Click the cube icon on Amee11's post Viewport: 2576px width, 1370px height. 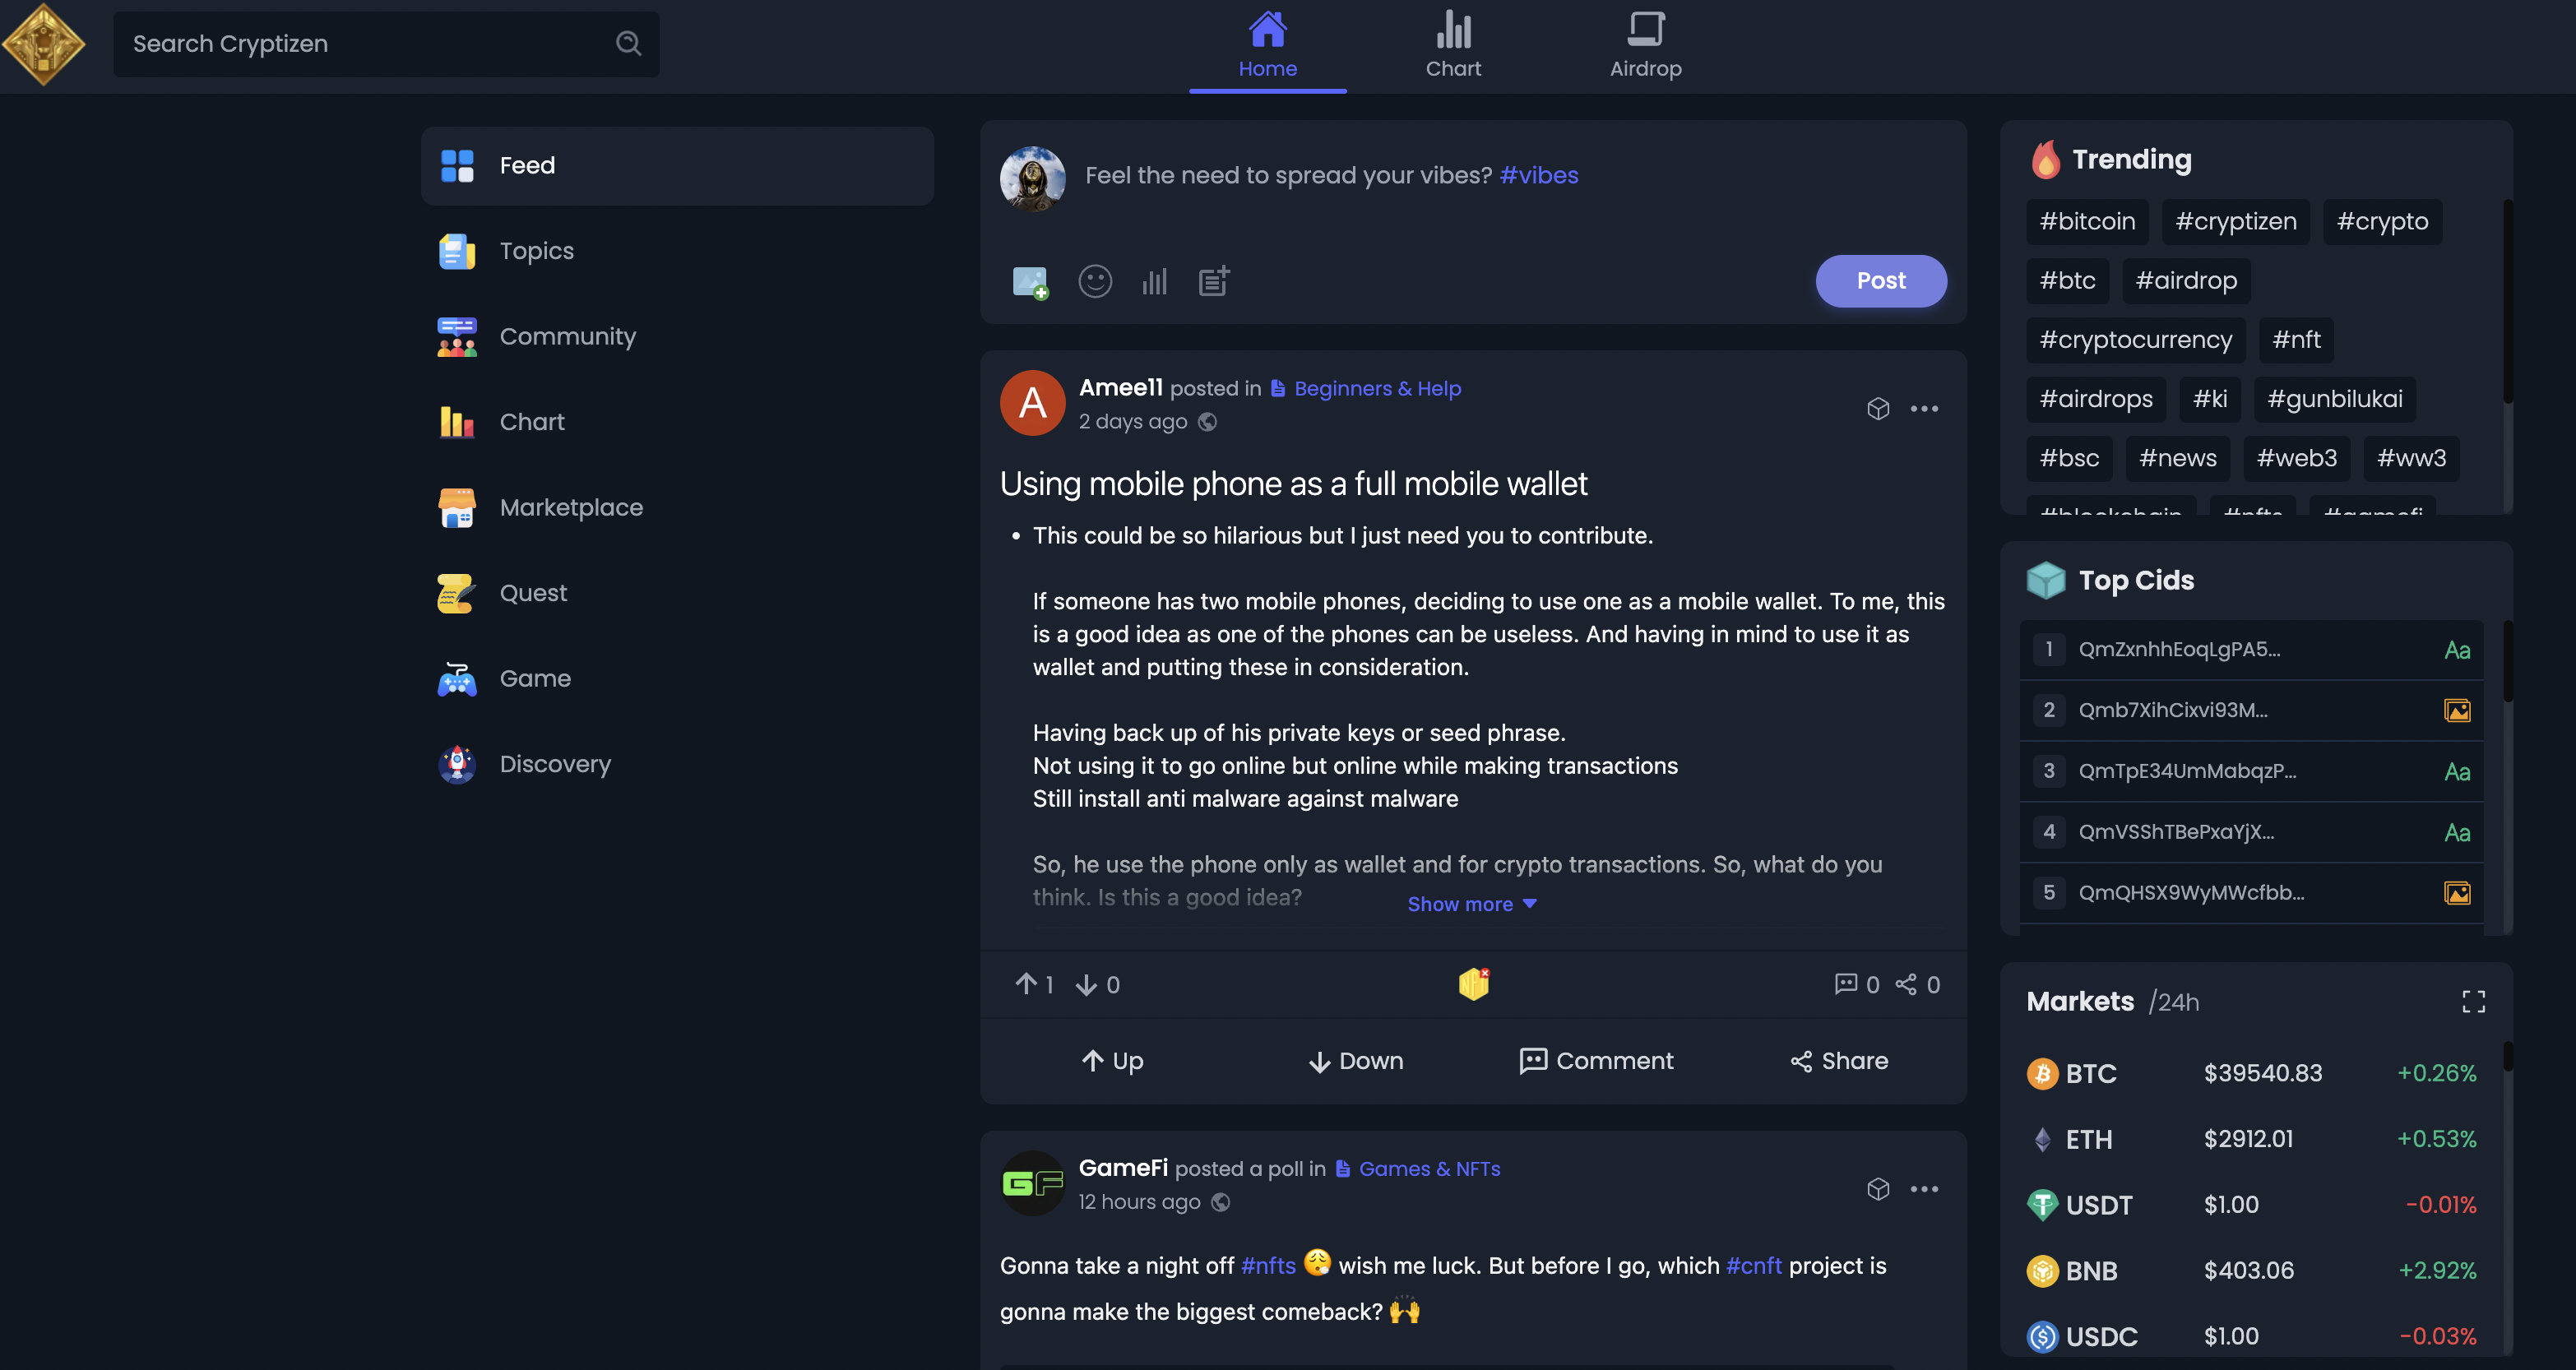coord(1878,408)
